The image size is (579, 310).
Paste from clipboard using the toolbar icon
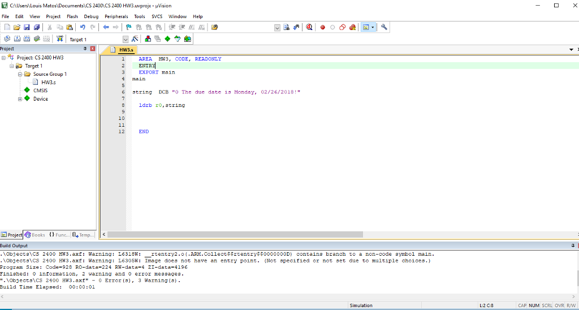(x=70, y=27)
